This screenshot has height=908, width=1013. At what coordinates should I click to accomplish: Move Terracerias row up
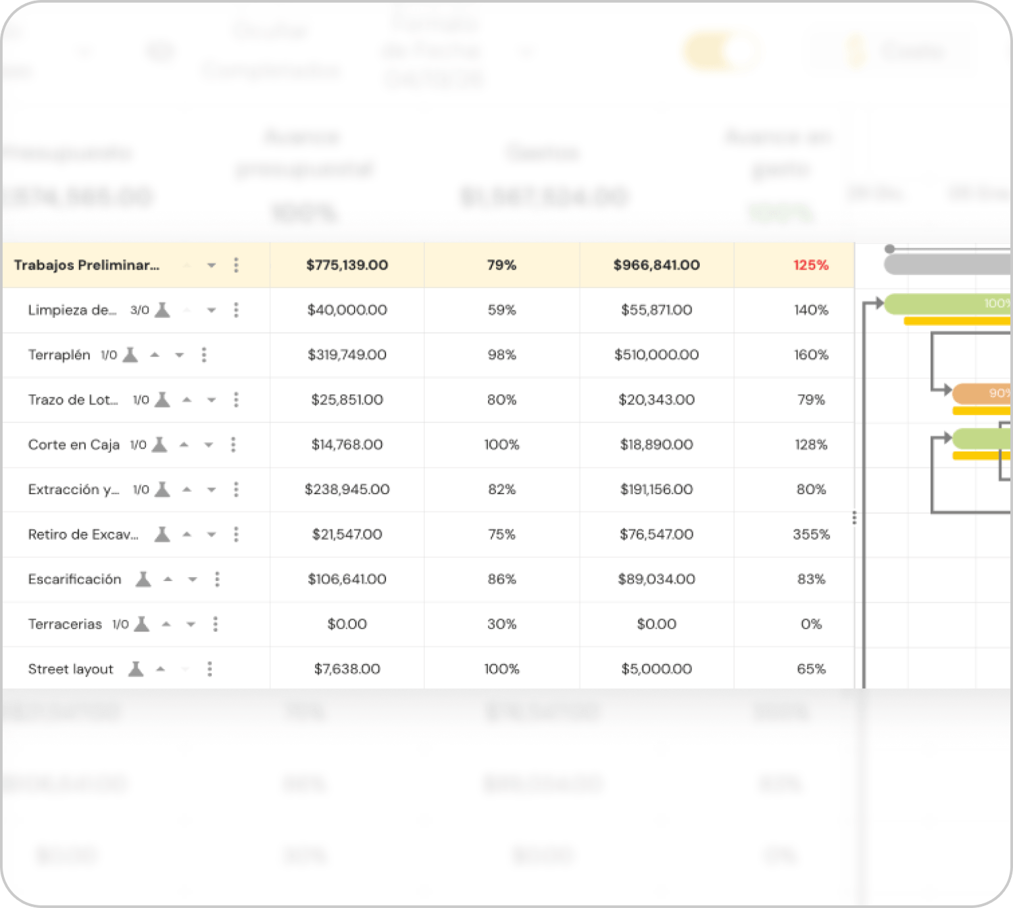[166, 624]
